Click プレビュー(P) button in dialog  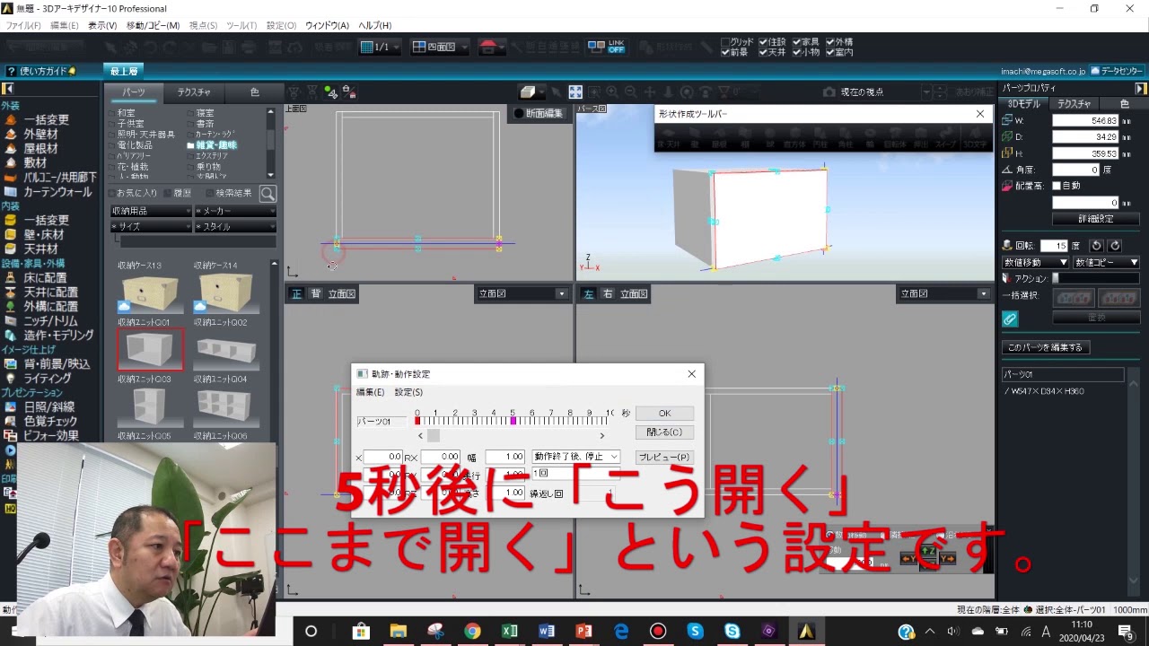664,457
